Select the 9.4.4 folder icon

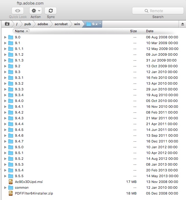tap(11, 124)
